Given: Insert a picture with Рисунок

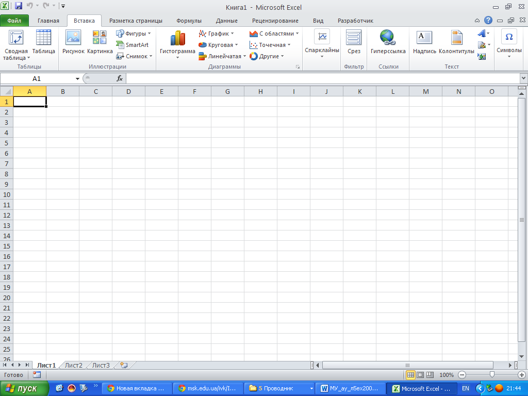Looking at the screenshot, I should [73, 42].
